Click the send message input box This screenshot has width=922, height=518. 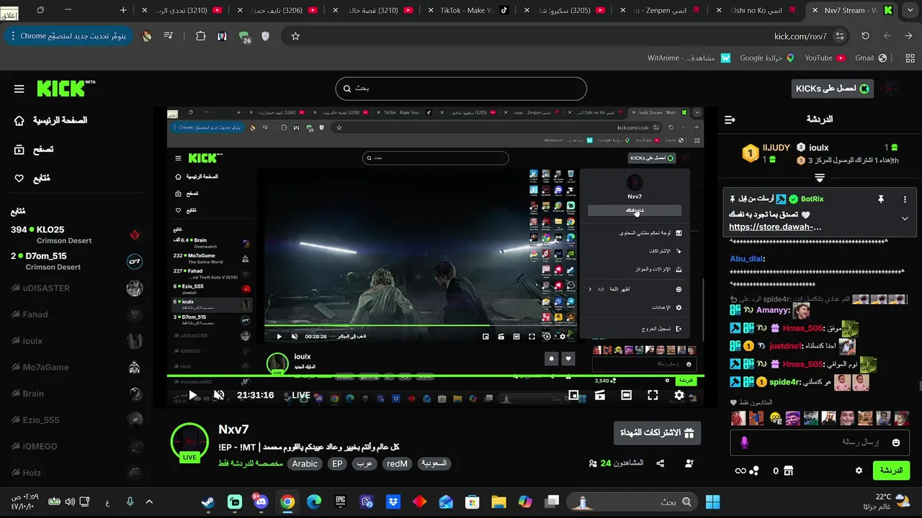(x=820, y=442)
